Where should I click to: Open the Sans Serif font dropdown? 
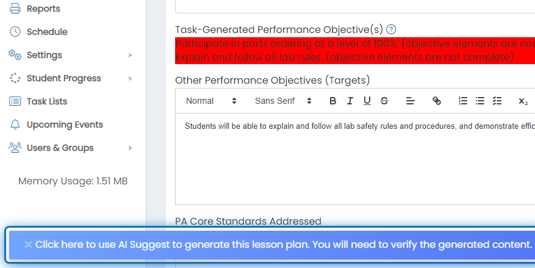tap(283, 101)
